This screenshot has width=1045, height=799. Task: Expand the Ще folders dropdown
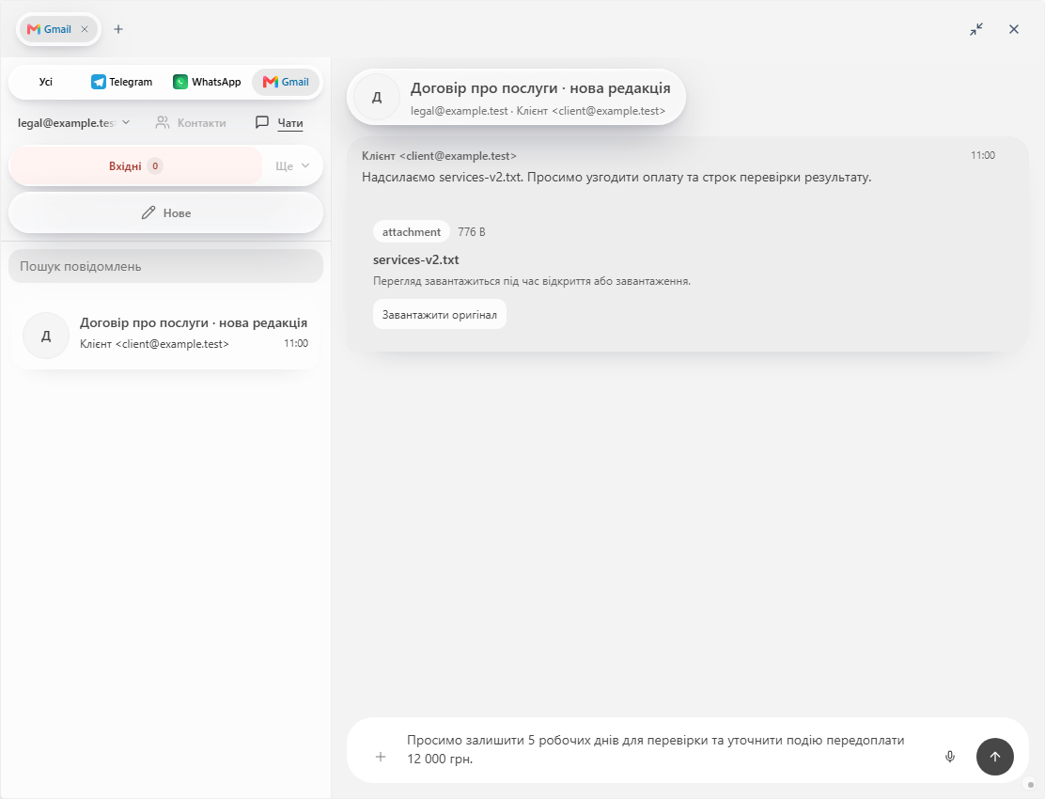[292, 166]
